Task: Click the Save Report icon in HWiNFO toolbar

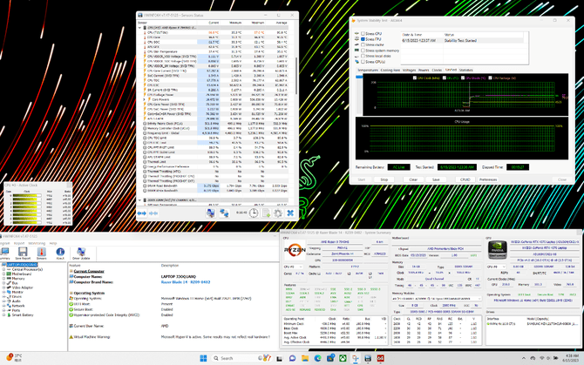Action: tap(24, 253)
